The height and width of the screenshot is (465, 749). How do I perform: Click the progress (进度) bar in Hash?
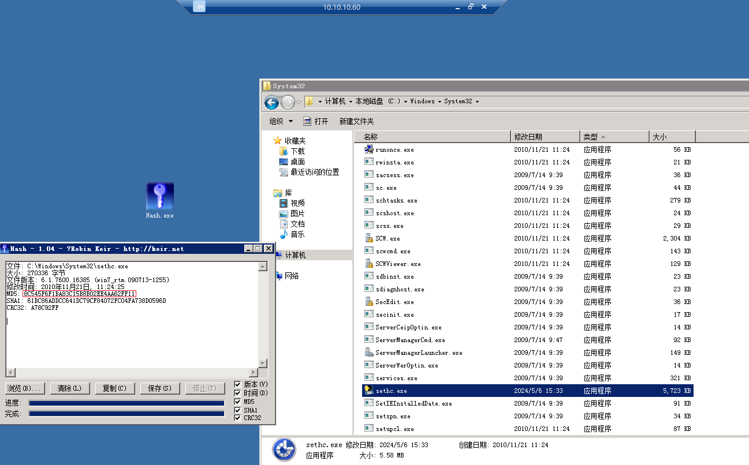(126, 403)
